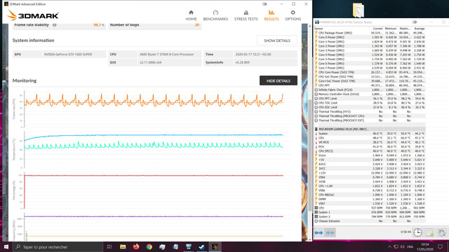
Task: Select the Thermal Throttling (HTC) row
Action: pos(370,112)
